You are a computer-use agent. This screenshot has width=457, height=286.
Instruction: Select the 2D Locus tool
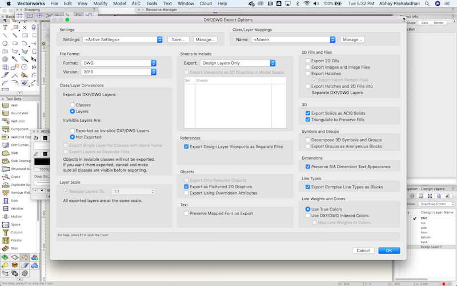coord(25,27)
